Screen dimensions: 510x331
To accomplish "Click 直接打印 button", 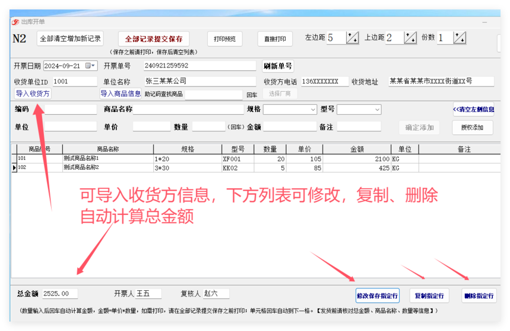I will (275, 39).
